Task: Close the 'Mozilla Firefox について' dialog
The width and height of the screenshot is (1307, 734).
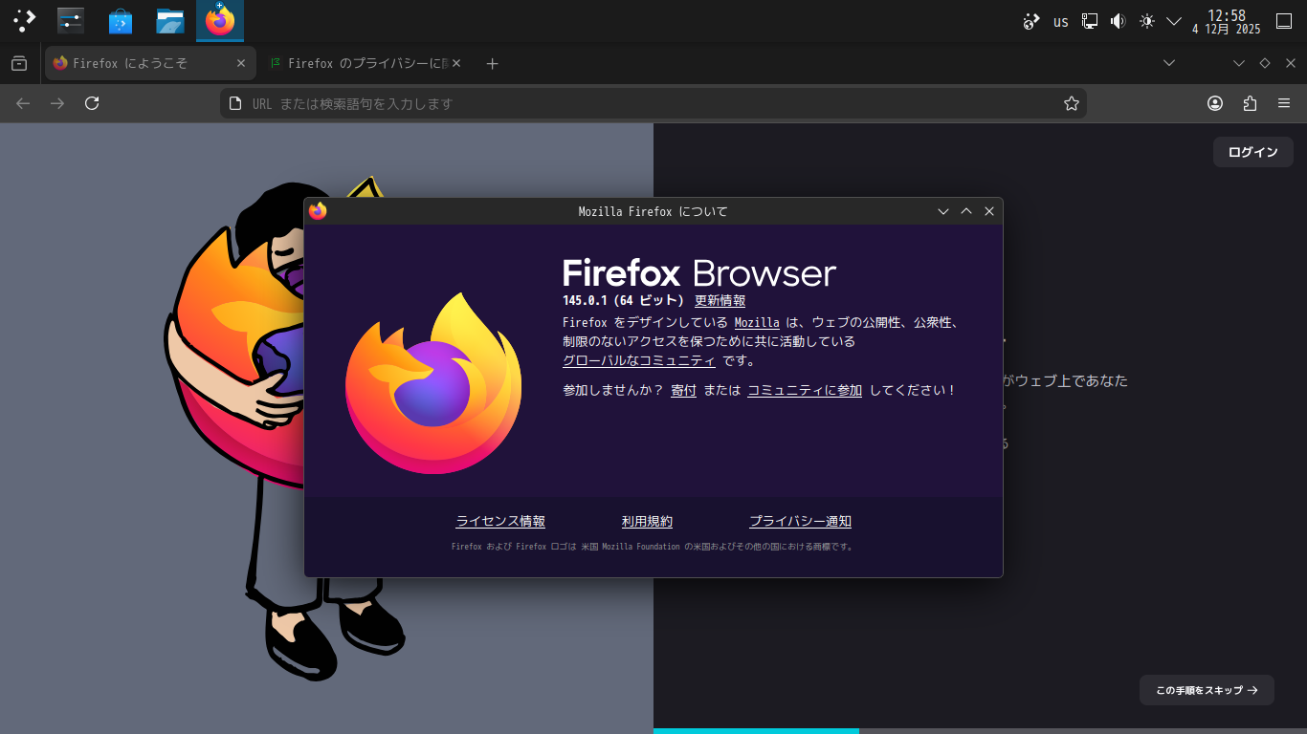Action: (989, 211)
